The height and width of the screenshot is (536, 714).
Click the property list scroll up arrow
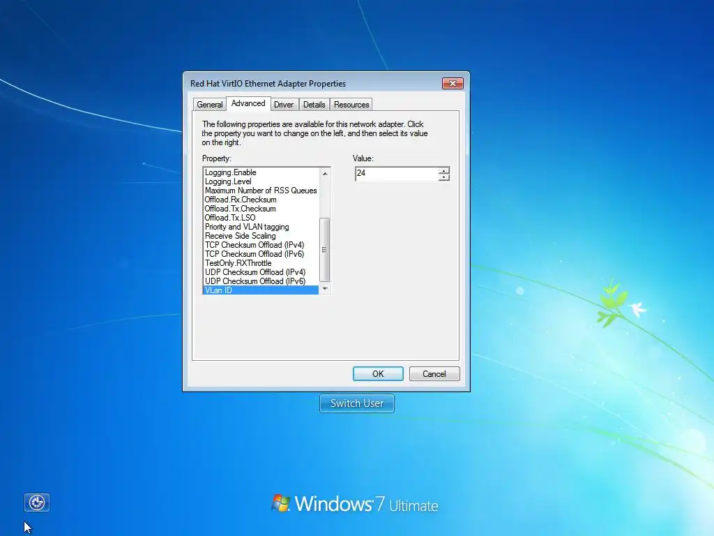(325, 173)
